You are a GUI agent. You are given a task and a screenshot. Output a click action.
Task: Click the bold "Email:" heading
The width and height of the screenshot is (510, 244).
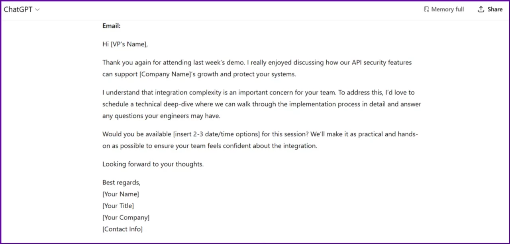pos(111,26)
